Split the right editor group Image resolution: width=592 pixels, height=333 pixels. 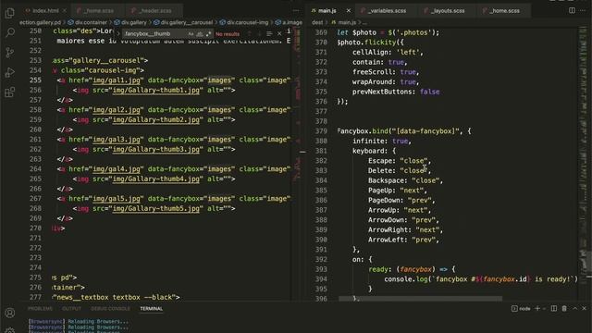[572, 10]
